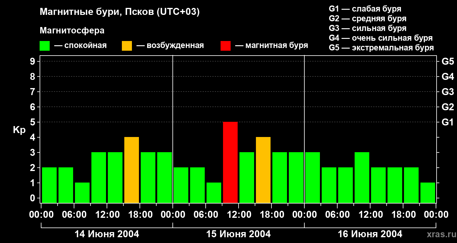Click the "G2 — средняя буря" description line
This screenshot has width=457, height=243.
click(x=367, y=19)
